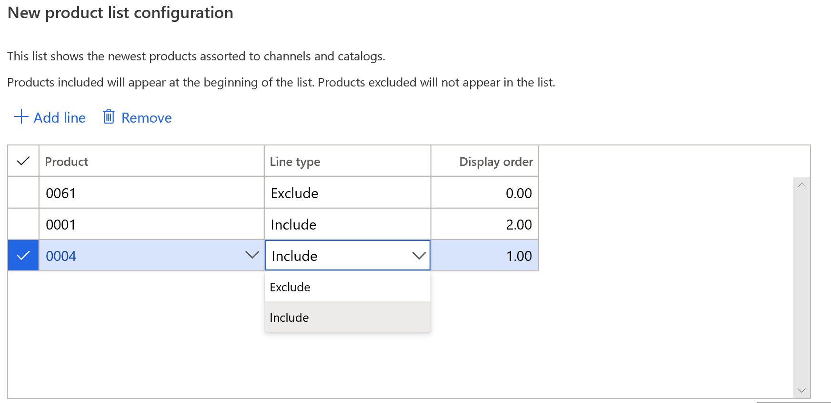Image resolution: width=831 pixels, height=403 pixels.
Task: Choose Include from the dropdown list
Action: click(x=348, y=317)
